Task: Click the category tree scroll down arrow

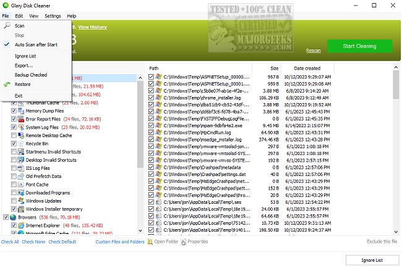Action: (140, 230)
